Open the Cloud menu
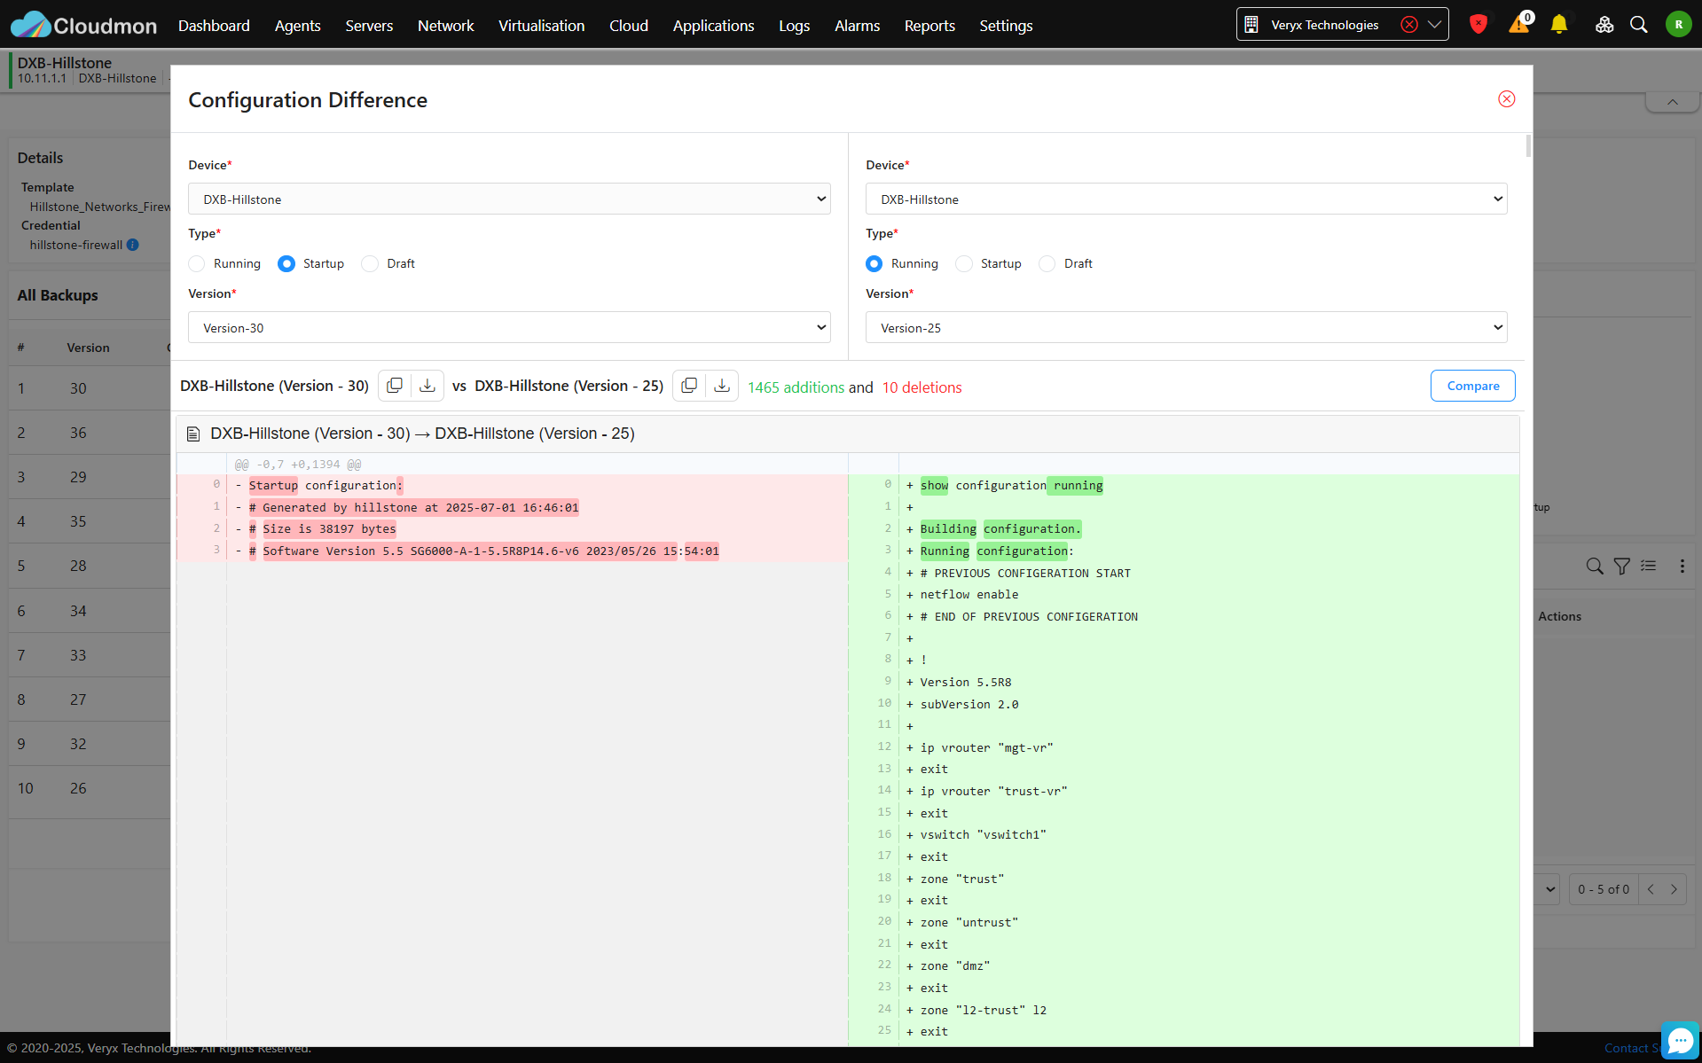Screen dimensions: 1702x1063 pyautogui.click(x=629, y=26)
